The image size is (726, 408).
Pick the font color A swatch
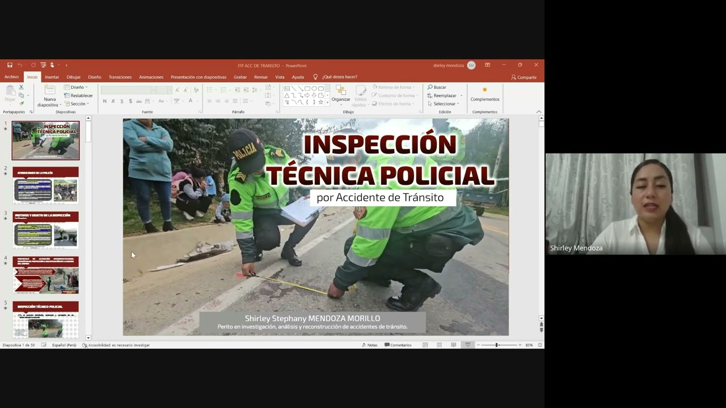(x=190, y=101)
